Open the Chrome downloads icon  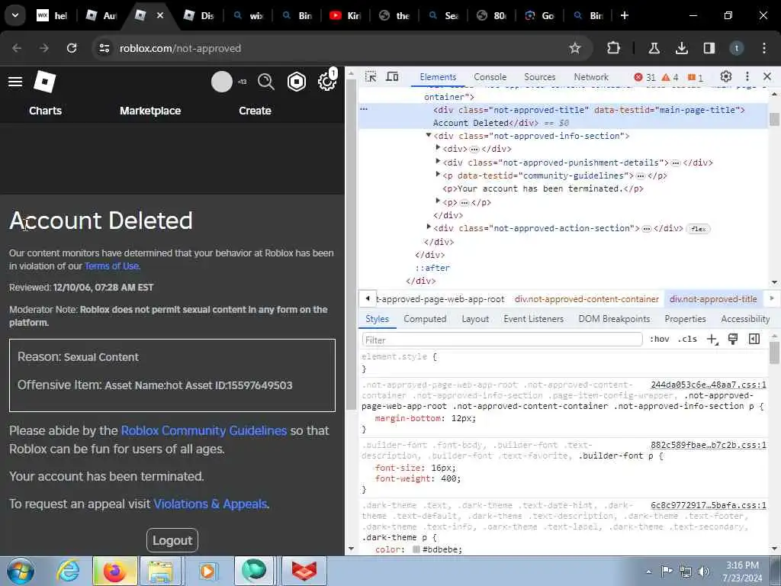pyautogui.click(x=681, y=48)
